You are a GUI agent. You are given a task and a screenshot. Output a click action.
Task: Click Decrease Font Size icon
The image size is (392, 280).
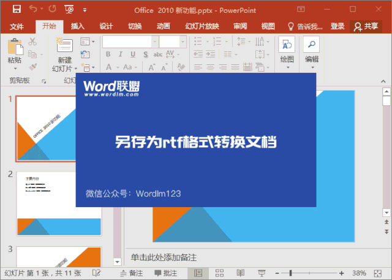click(x=164, y=67)
